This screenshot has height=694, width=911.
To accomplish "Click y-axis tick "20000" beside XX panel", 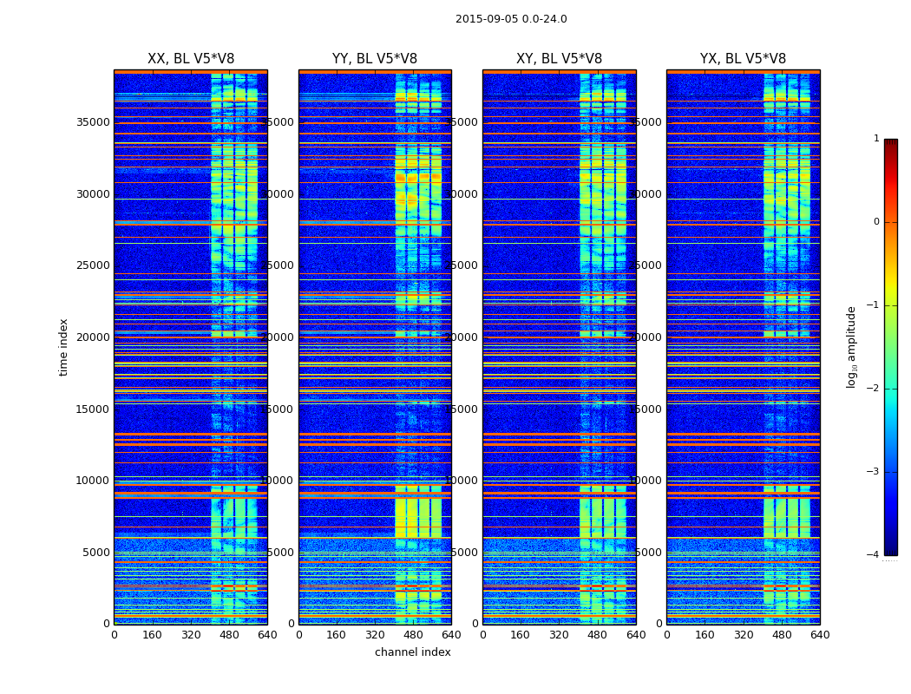I will point(93,337).
